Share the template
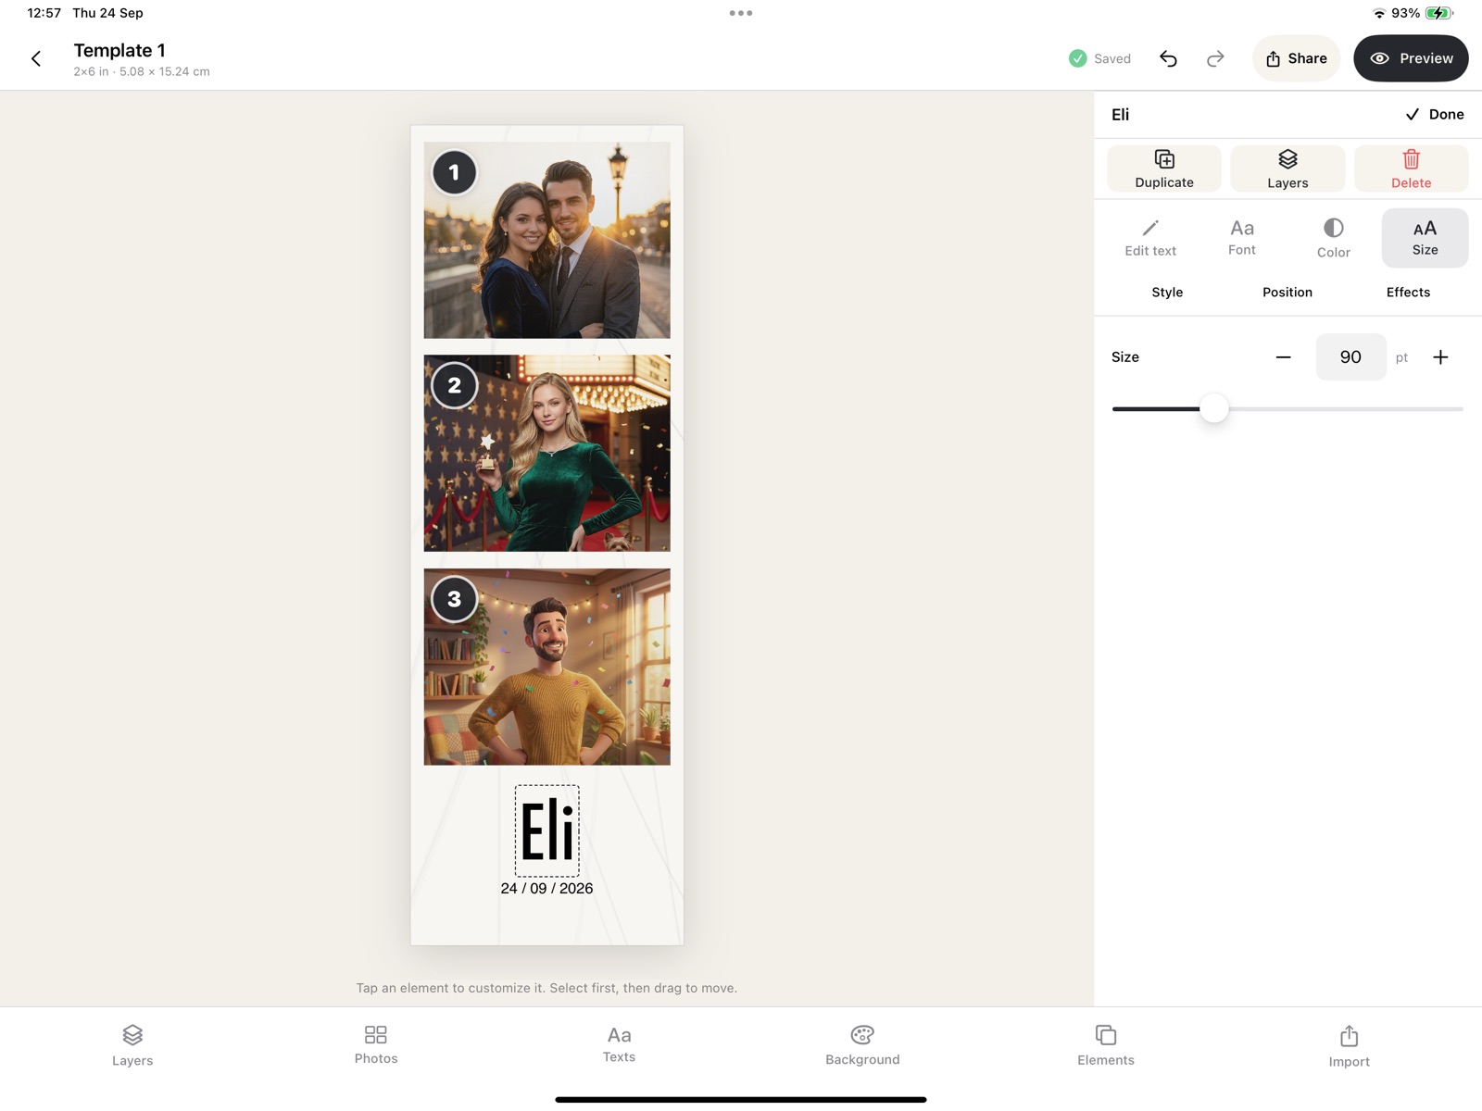1482x1111 pixels. (x=1296, y=58)
